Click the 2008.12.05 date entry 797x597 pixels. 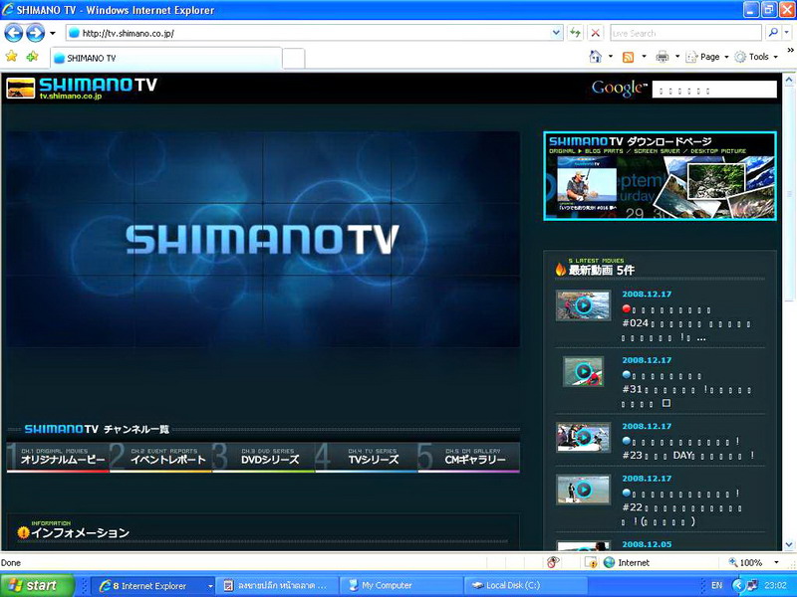pyautogui.click(x=647, y=544)
